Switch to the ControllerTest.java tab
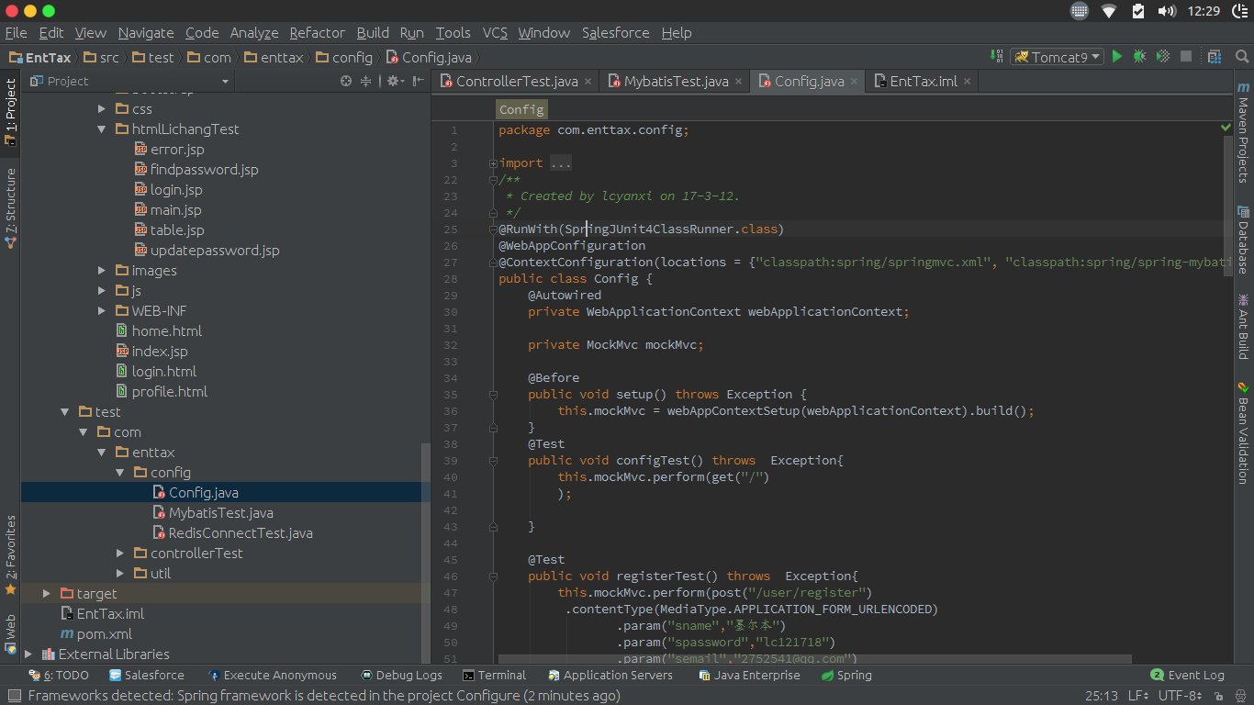This screenshot has width=1254, height=705. [516, 82]
